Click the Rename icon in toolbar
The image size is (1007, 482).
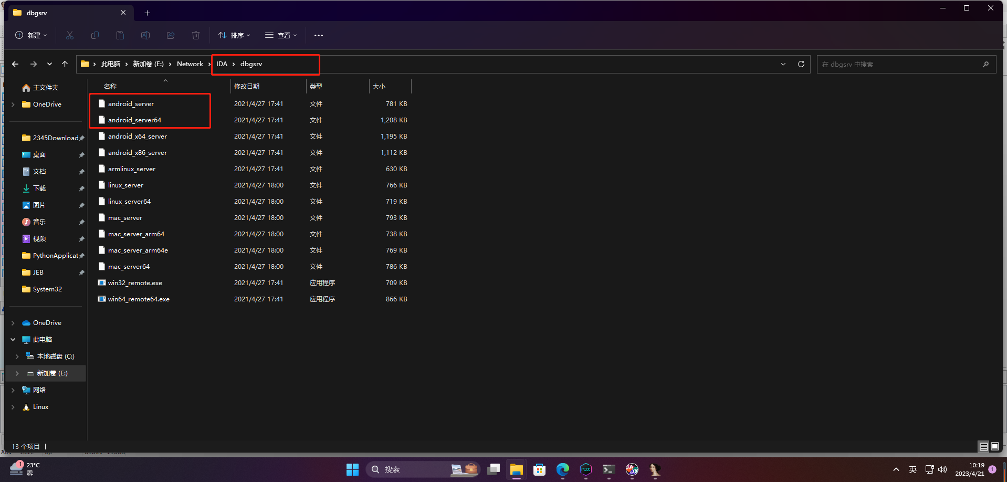click(145, 35)
